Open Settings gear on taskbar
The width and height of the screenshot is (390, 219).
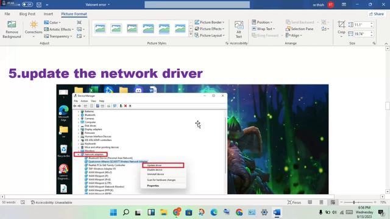(x=264, y=212)
